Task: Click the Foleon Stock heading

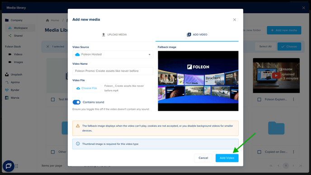Action: 13,46
